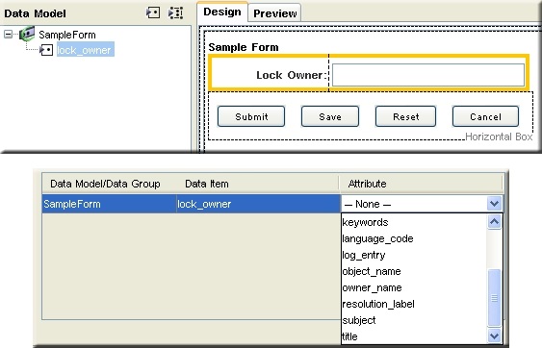Click the scroll down arrow in attribute list
Viewport: 542px width, 348px height.
494,336
